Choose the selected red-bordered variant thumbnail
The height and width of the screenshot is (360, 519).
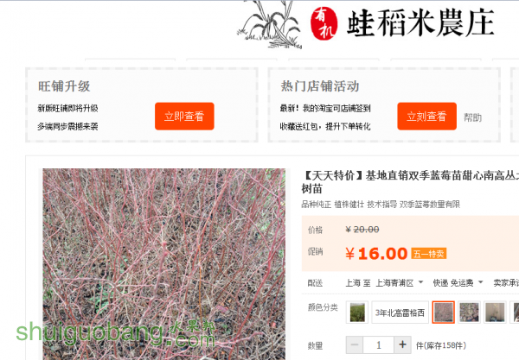point(443,313)
